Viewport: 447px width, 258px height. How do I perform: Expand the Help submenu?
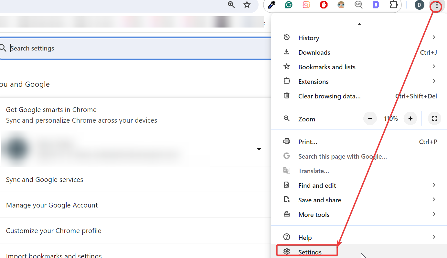434,237
